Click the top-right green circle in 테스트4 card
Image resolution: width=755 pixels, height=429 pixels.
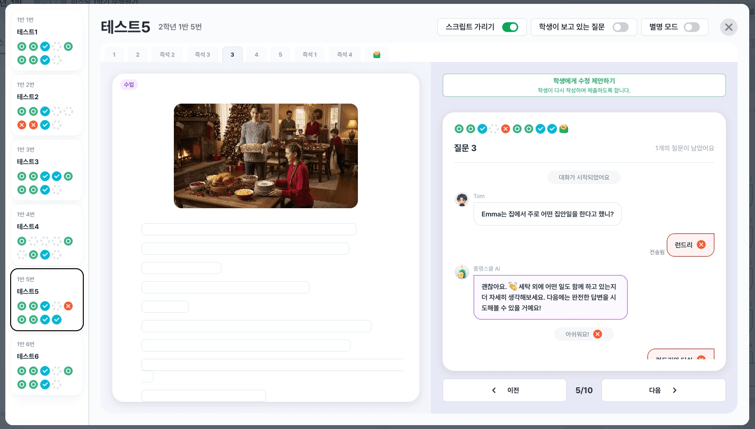click(68, 241)
